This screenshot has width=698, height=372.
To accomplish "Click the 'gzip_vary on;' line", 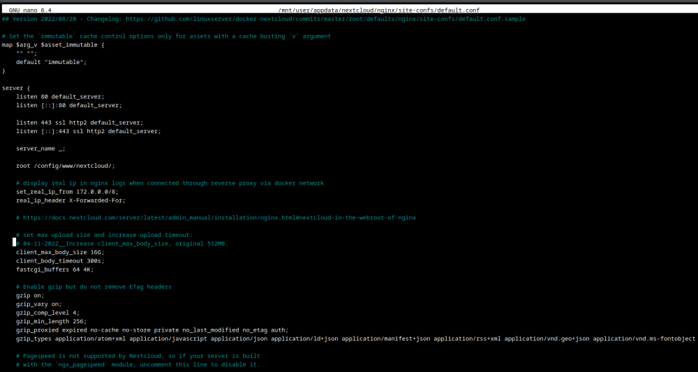I will click(39, 304).
